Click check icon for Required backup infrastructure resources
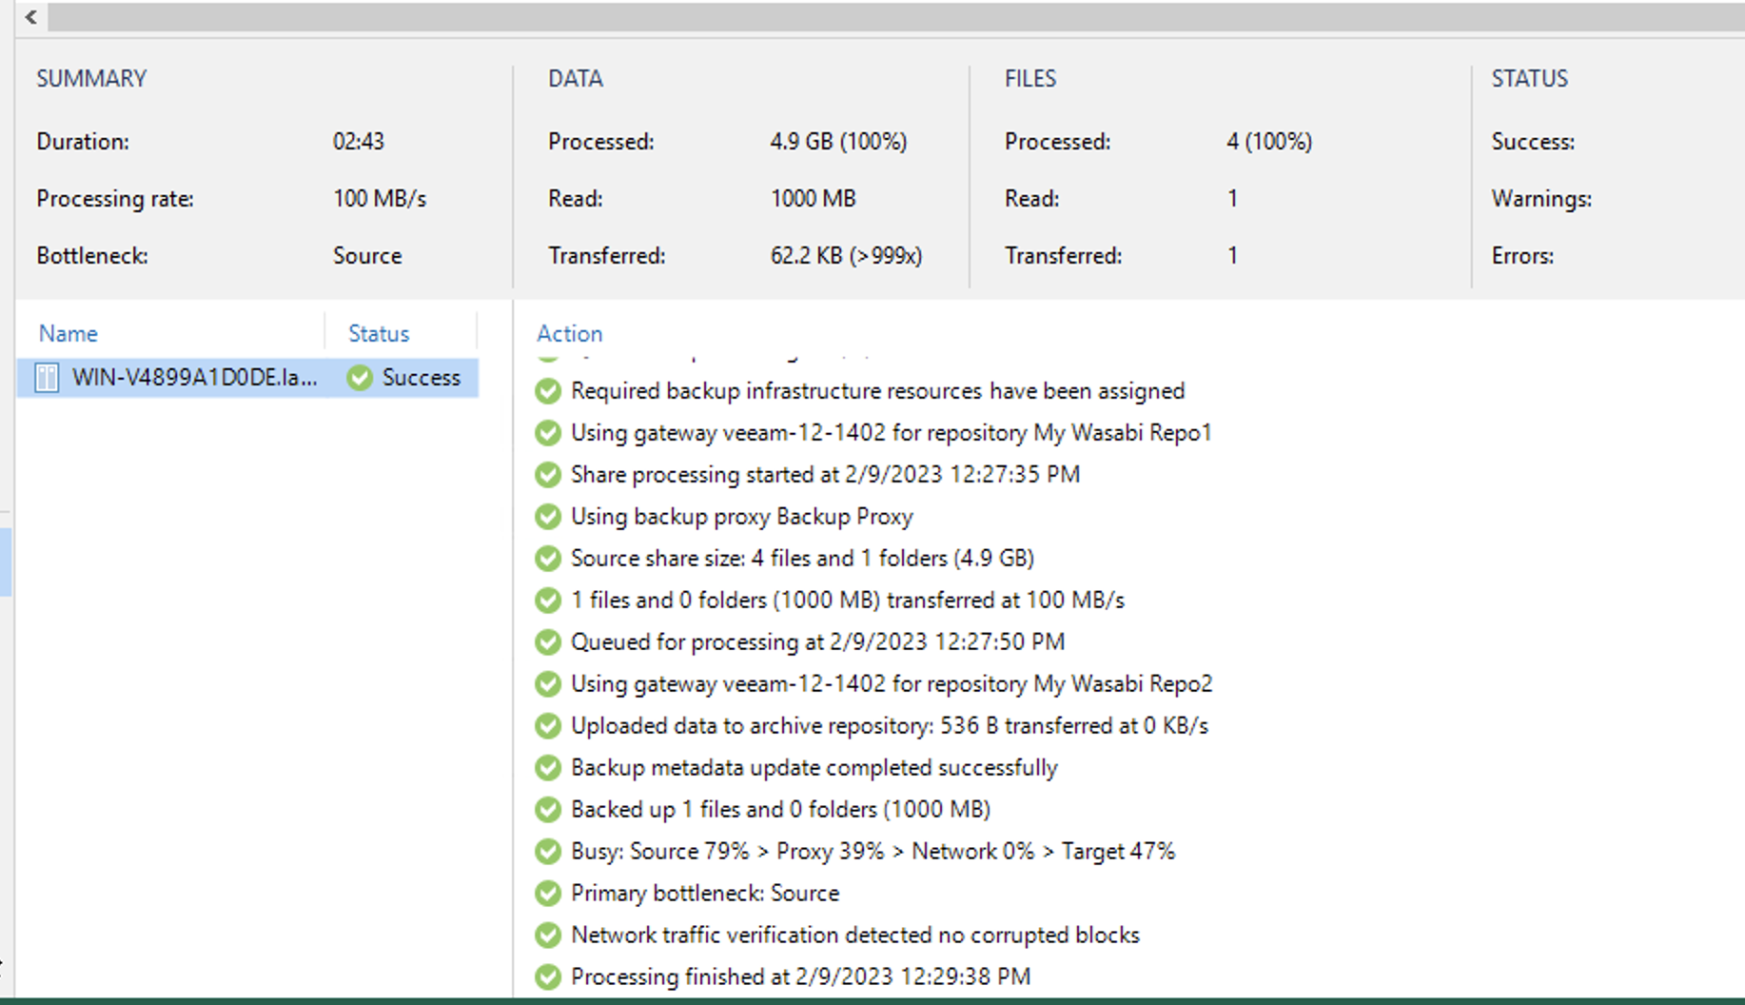 (548, 391)
